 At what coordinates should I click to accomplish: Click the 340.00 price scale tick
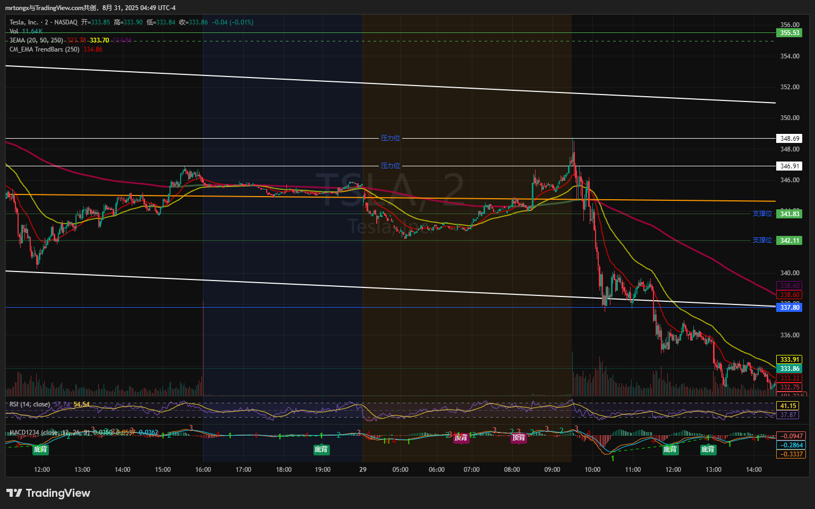point(789,273)
